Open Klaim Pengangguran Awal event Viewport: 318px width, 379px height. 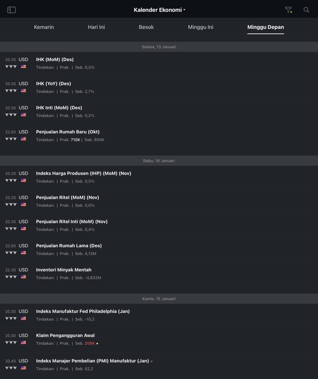65,336
